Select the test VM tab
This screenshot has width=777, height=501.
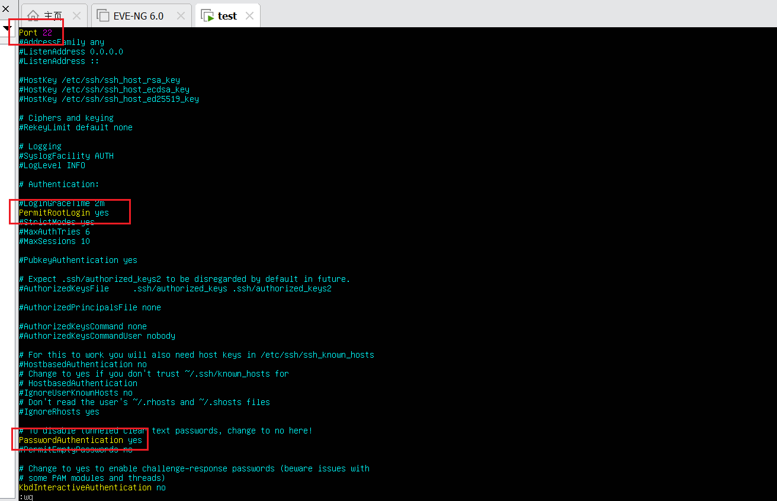pos(227,16)
